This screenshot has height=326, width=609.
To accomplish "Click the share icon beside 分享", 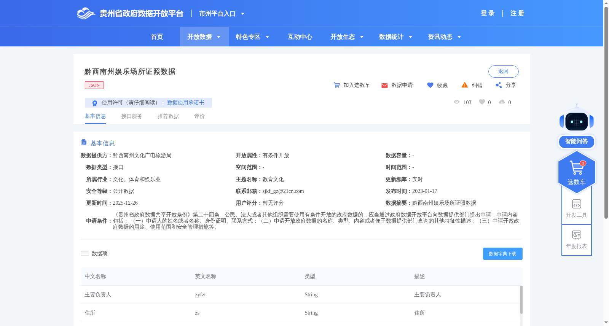I will click(499, 85).
